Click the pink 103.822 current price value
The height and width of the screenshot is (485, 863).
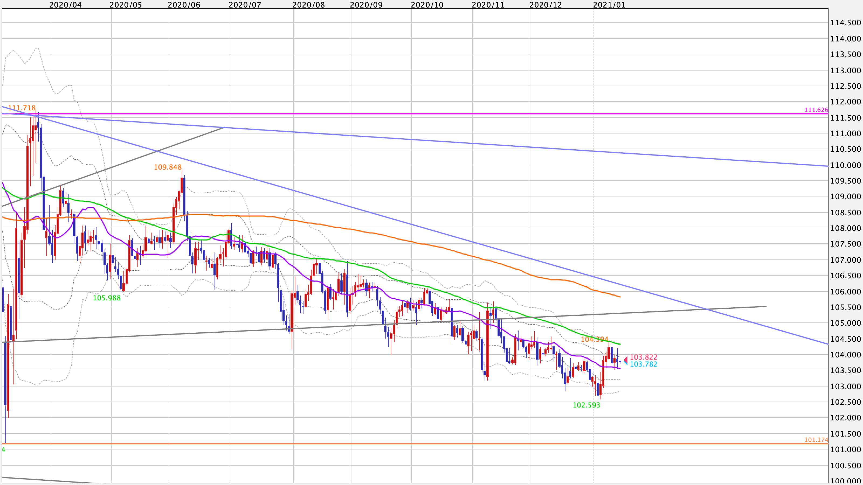[644, 357]
